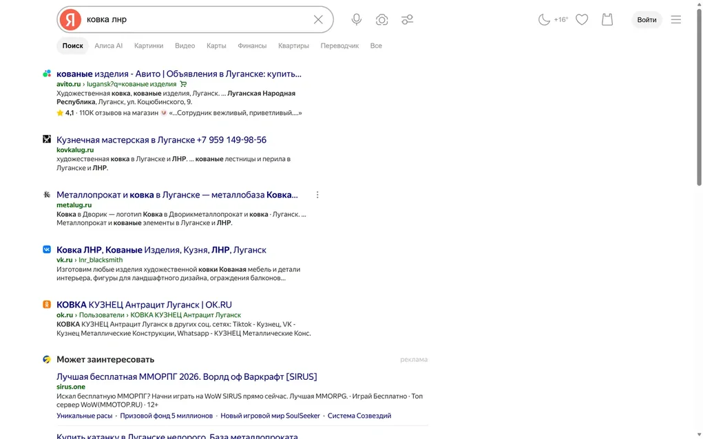
Task: Open three-dots menu for metalug result
Action: point(317,195)
